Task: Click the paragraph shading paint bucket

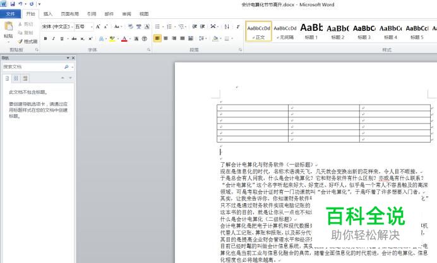Action: pos(215,38)
